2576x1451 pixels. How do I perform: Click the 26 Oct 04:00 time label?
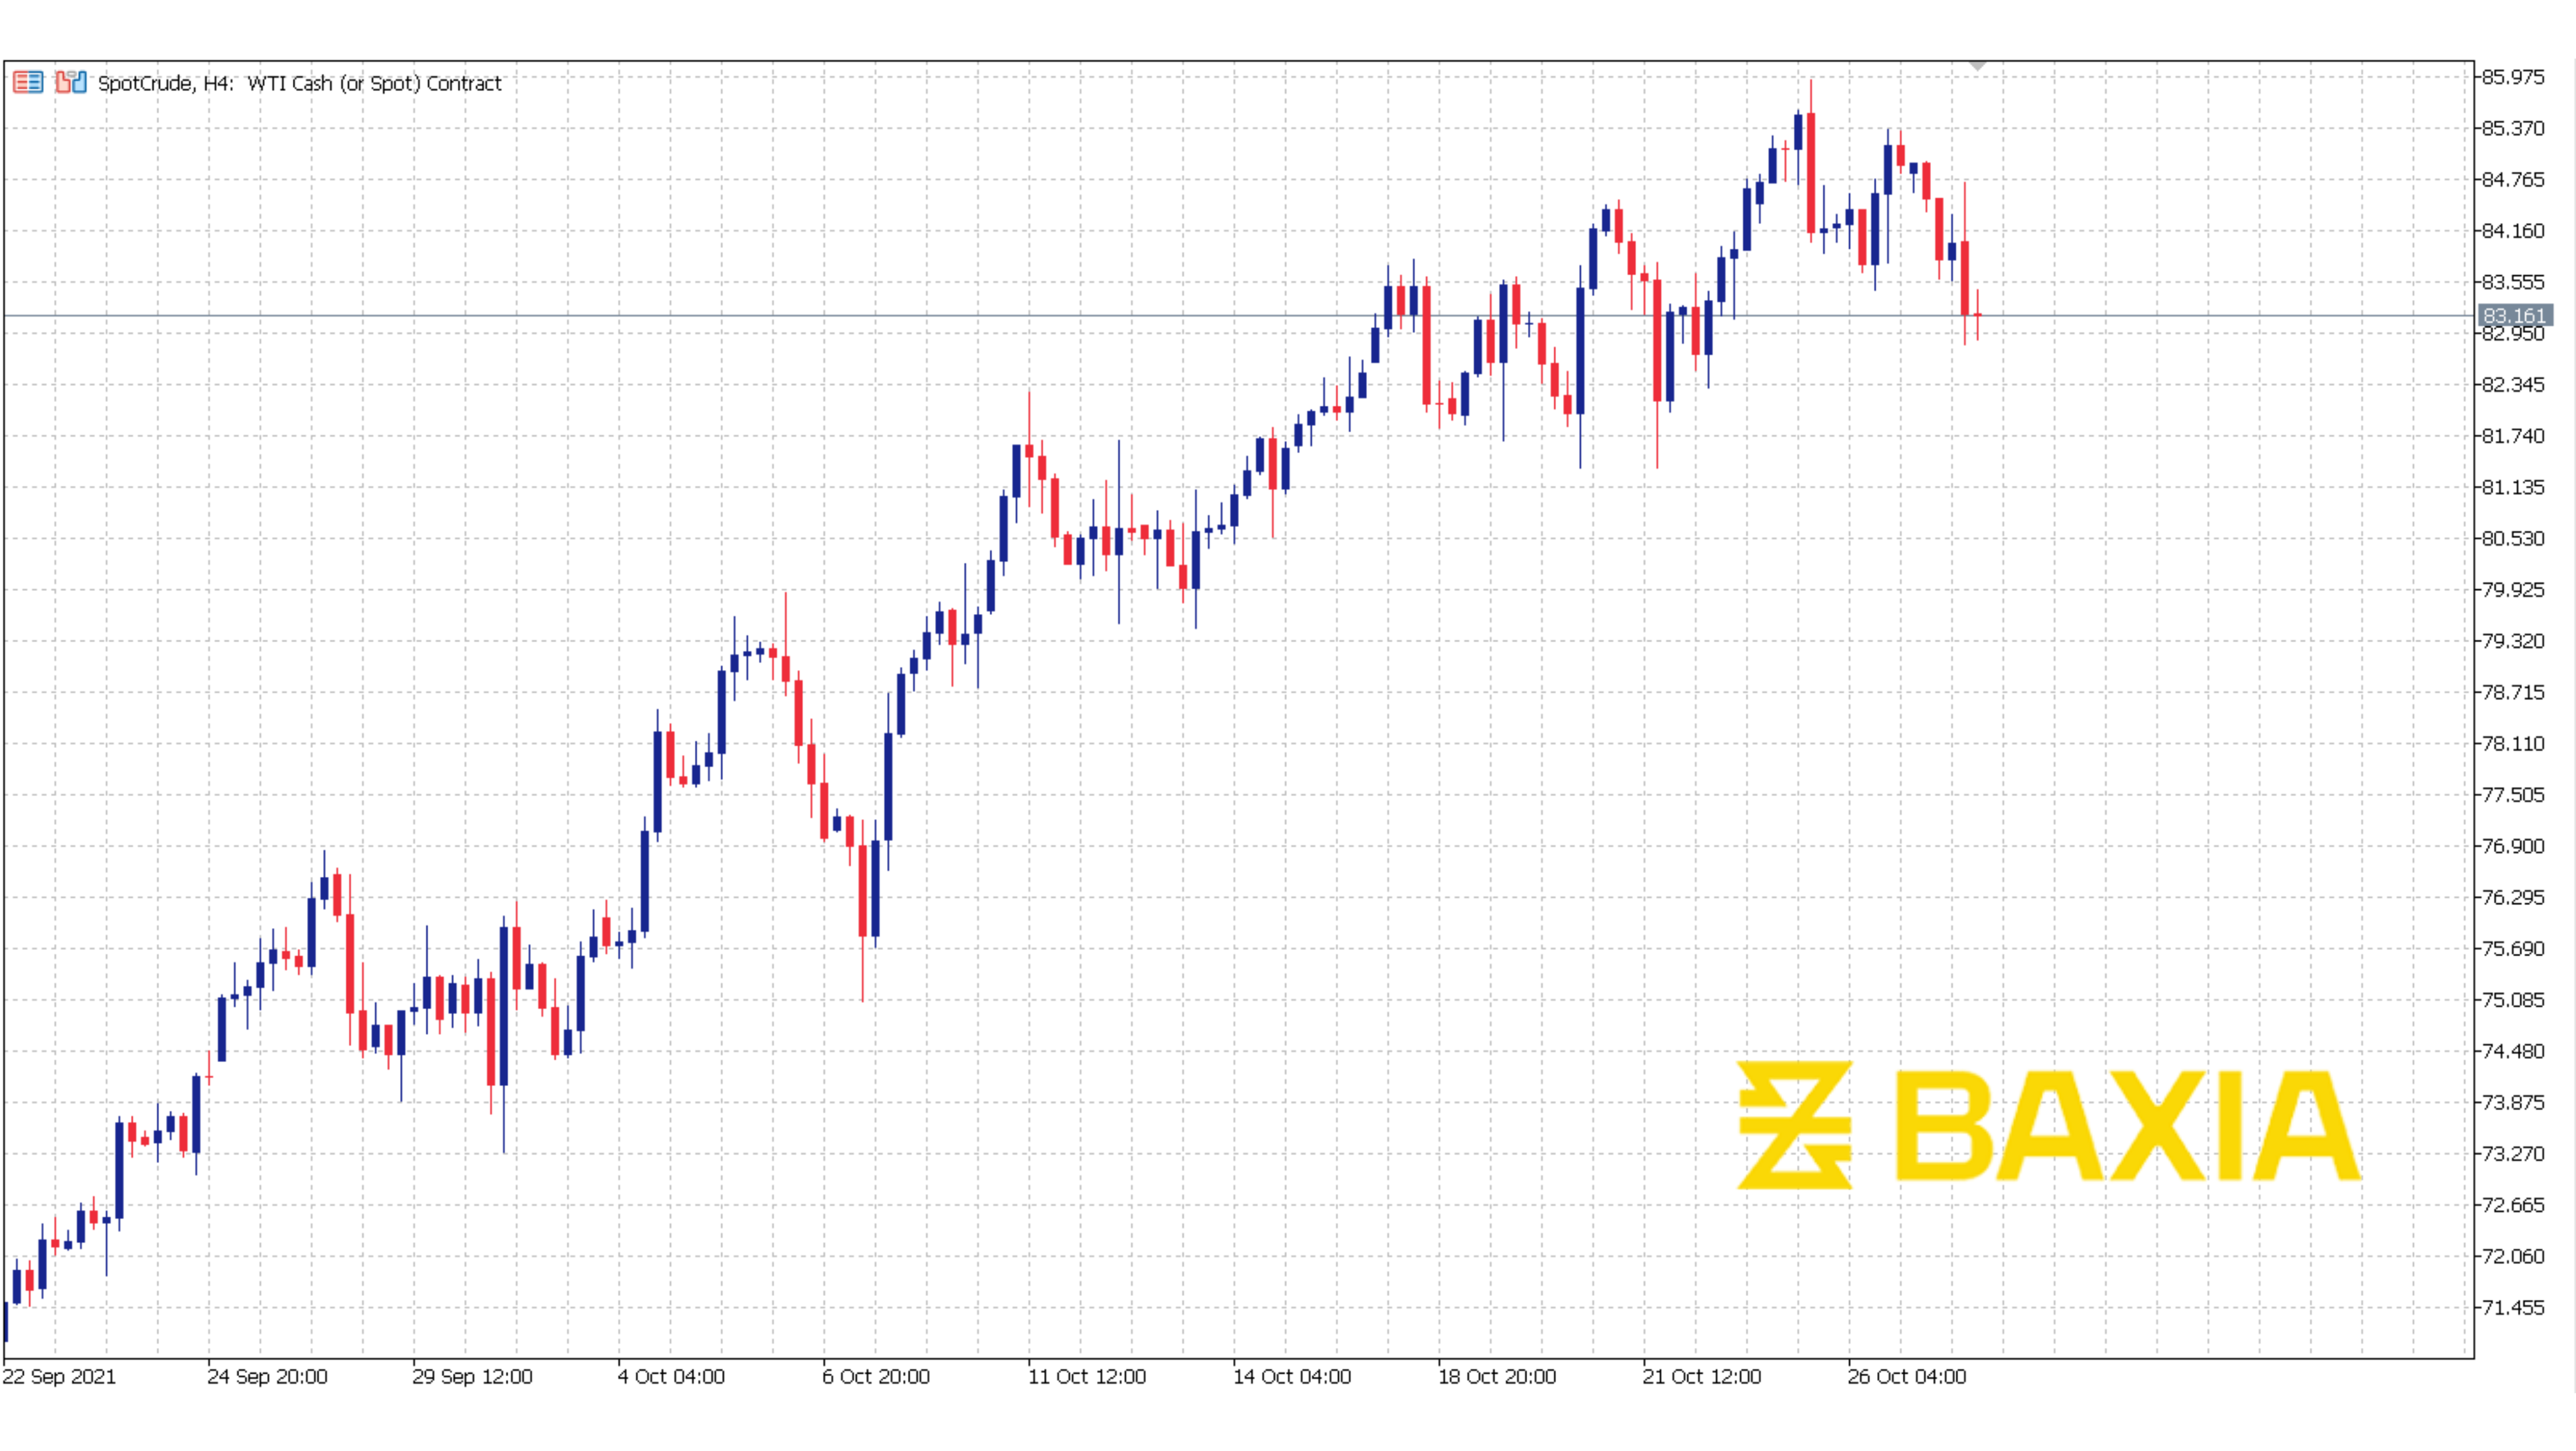(x=1907, y=1377)
